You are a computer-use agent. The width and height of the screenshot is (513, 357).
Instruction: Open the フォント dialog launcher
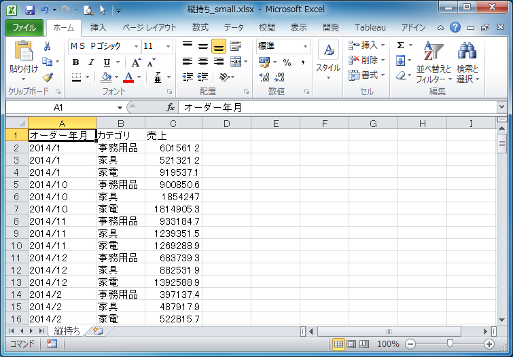pyautogui.click(x=169, y=92)
